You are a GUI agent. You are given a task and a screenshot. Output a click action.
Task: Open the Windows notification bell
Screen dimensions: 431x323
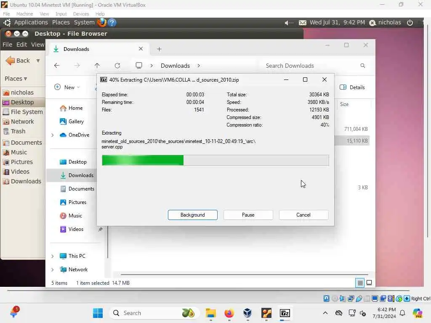[402, 313]
